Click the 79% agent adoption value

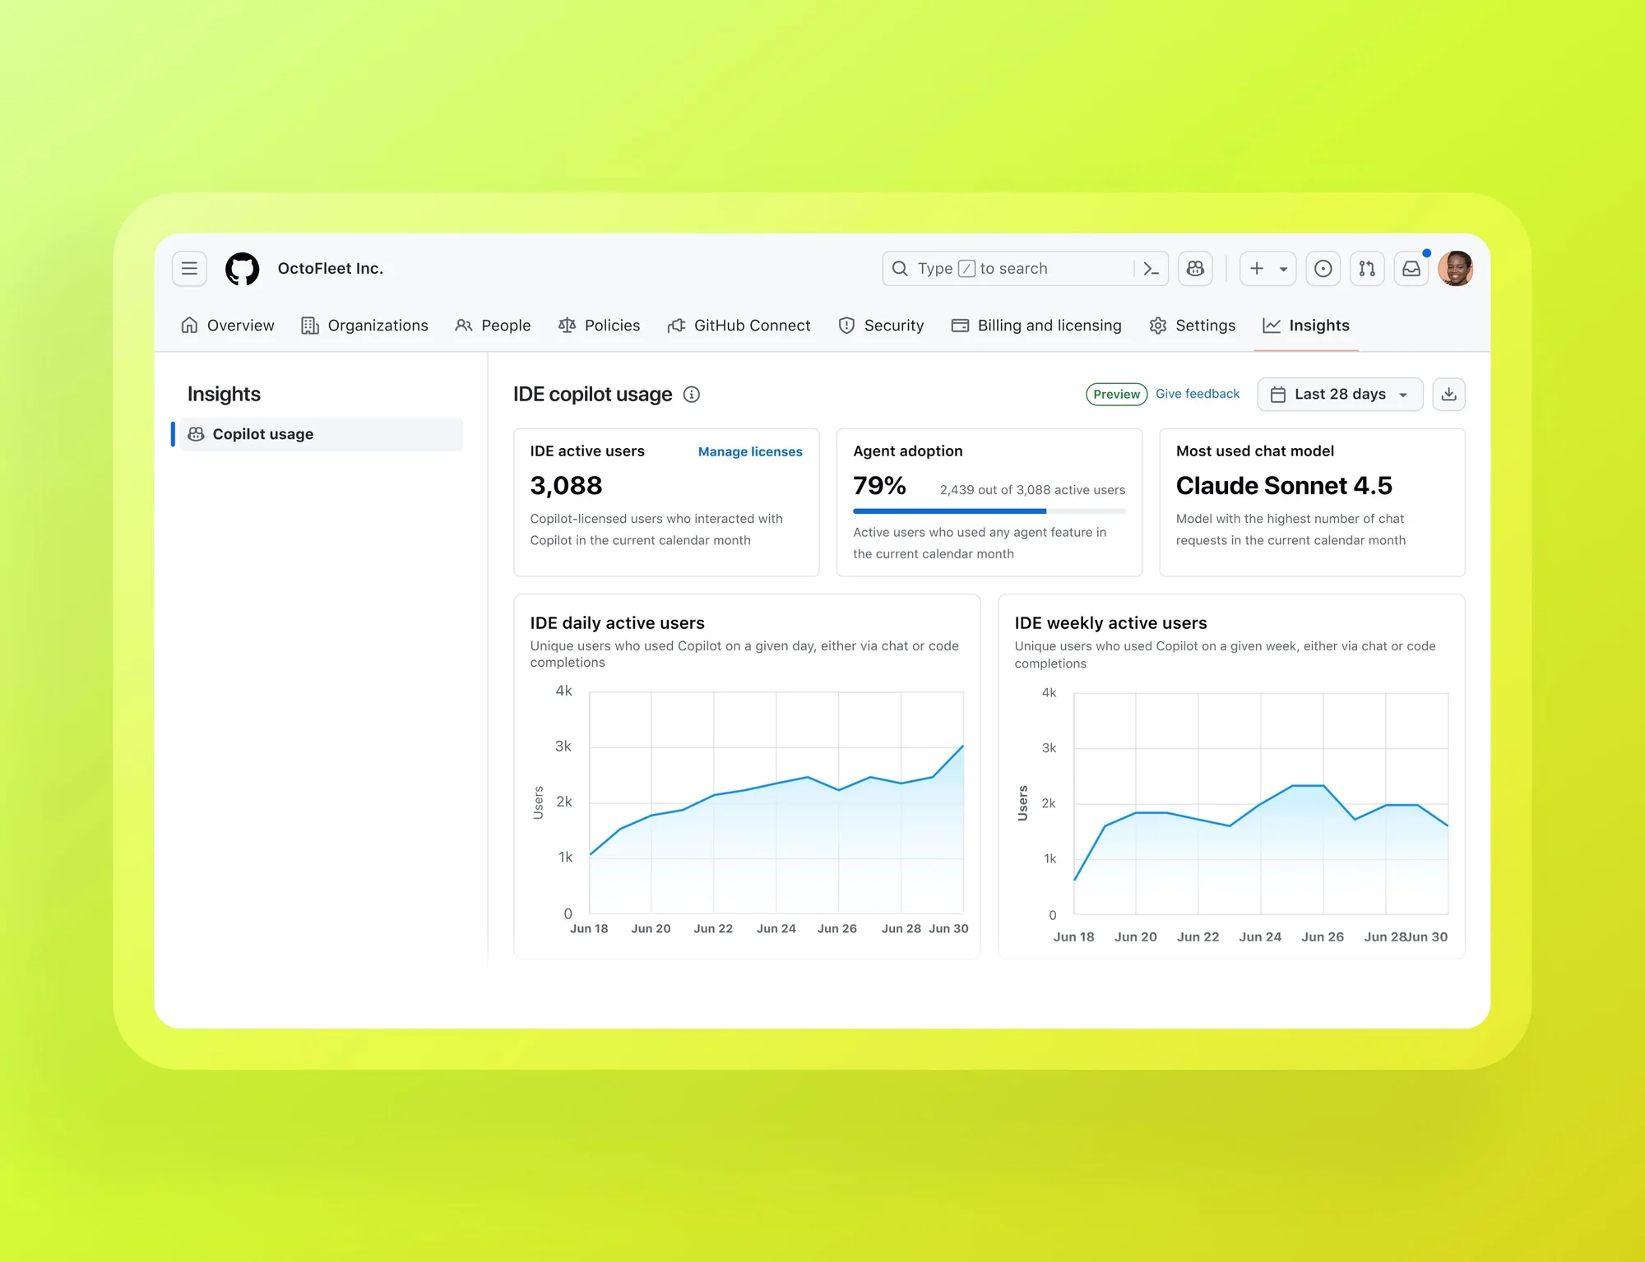click(x=879, y=486)
